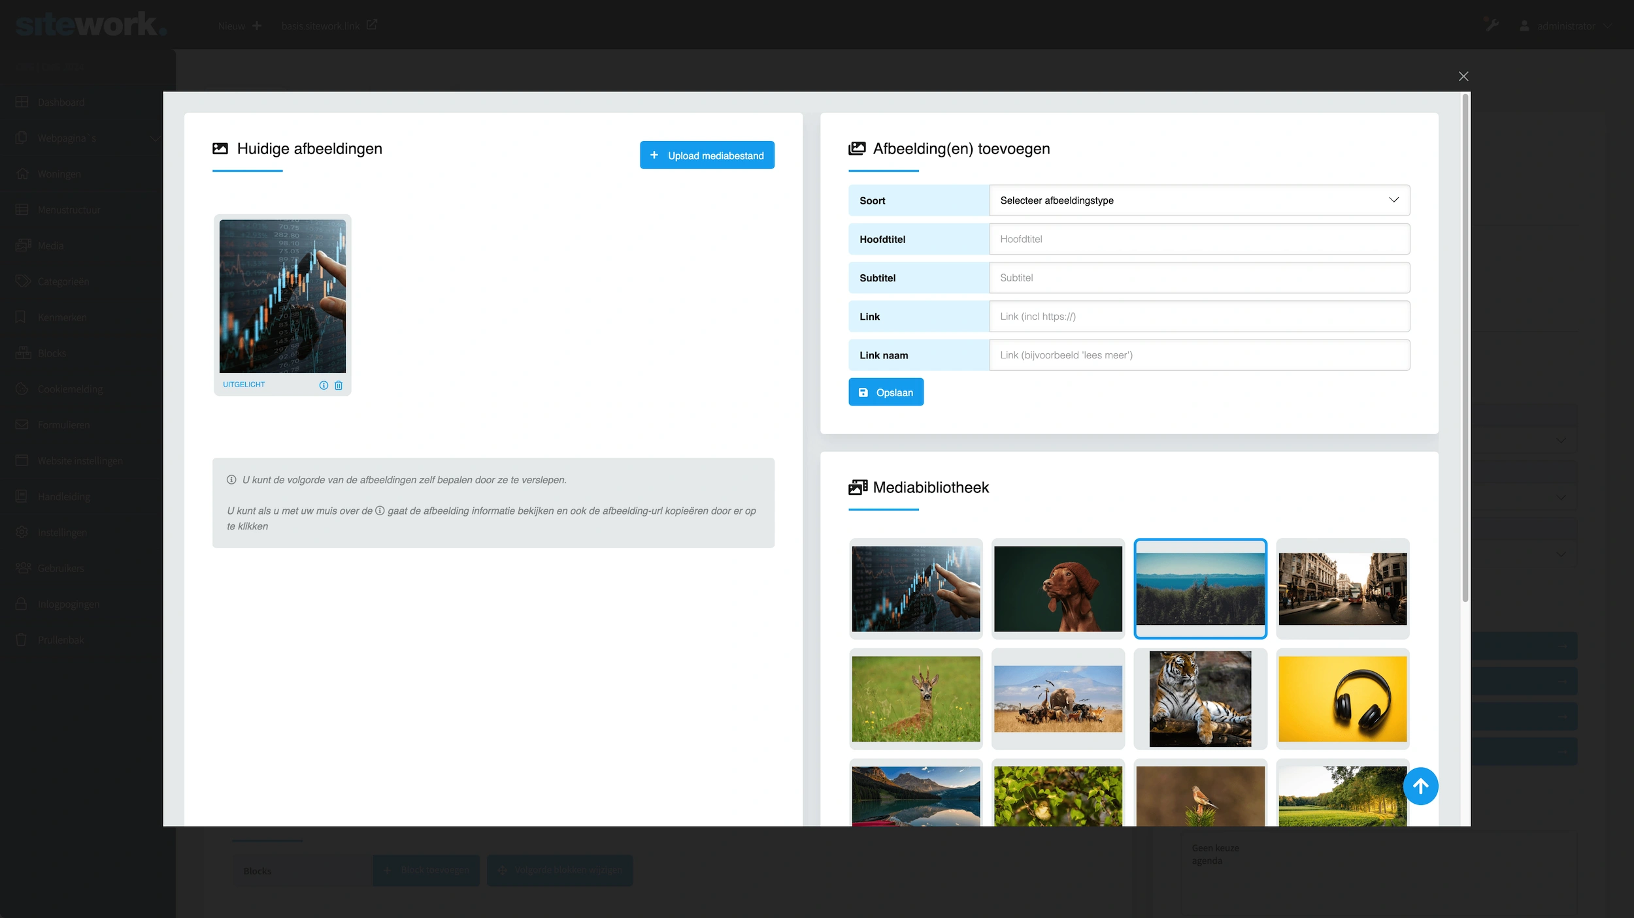Click the blue scroll-to-top arrow button

pos(1420,786)
